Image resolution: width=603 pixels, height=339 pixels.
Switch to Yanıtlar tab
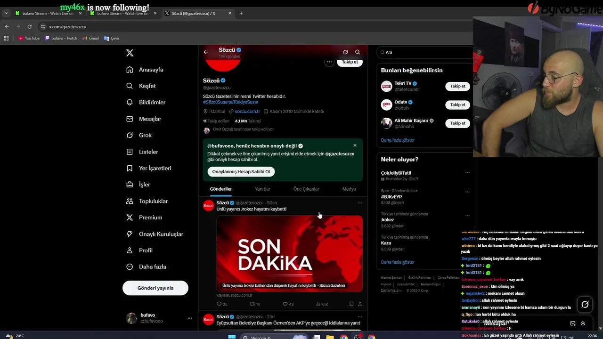coord(262,189)
